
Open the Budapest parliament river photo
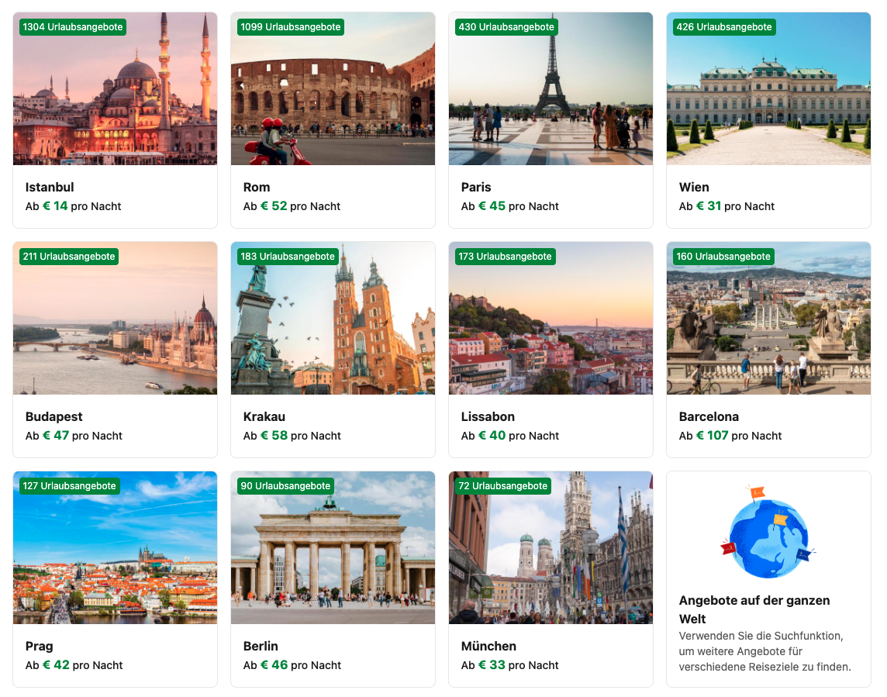(115, 318)
